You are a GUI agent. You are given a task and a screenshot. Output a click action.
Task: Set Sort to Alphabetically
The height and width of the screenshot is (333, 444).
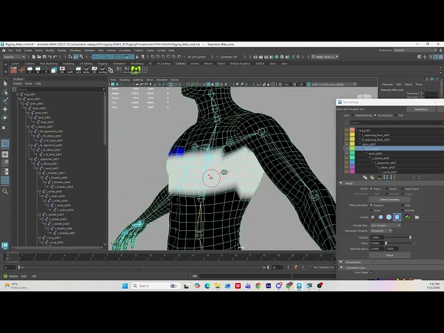tap(353, 115)
